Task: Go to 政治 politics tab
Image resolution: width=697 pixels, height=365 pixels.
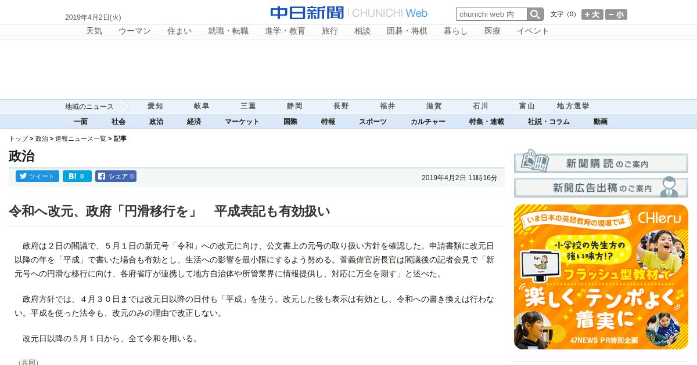Action: pyautogui.click(x=156, y=122)
